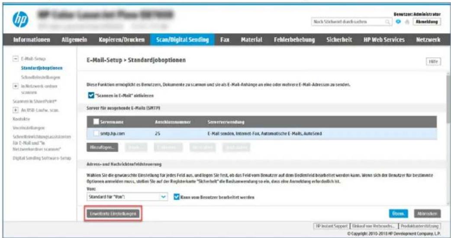
Task: Click the E-Mail-Setup tree label
Action: click(33, 59)
